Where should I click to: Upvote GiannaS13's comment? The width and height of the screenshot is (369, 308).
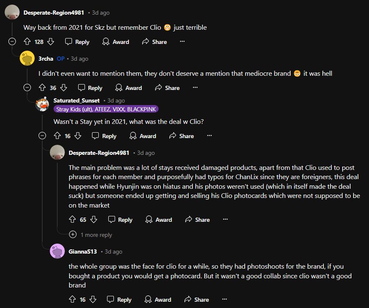click(72, 300)
